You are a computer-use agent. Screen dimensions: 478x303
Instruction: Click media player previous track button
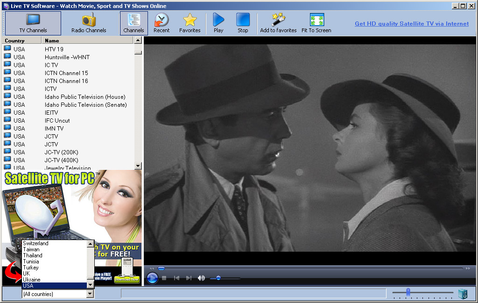click(x=176, y=278)
